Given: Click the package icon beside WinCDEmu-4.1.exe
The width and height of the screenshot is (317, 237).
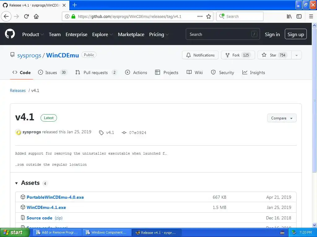Looking at the screenshot, I should point(23,207).
